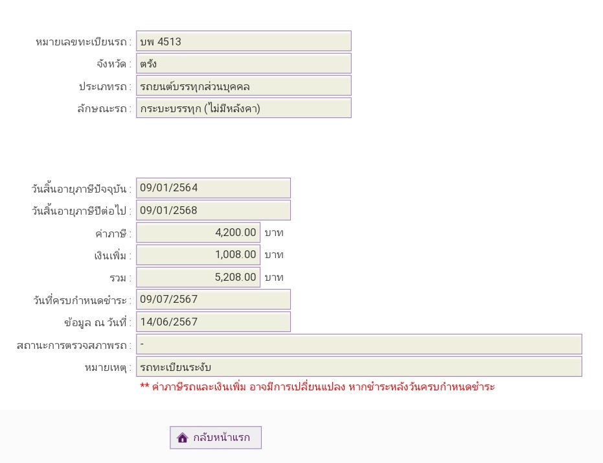Click the label เงินเพิ่ม
The height and width of the screenshot is (463, 603).
click(x=113, y=255)
